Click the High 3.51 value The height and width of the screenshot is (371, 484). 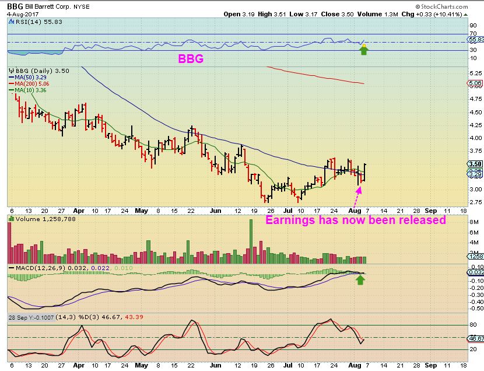point(272,14)
